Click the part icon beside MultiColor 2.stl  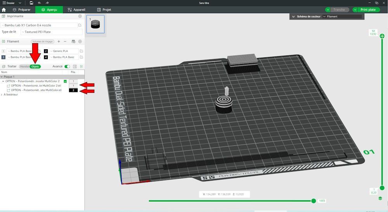tap(9, 86)
